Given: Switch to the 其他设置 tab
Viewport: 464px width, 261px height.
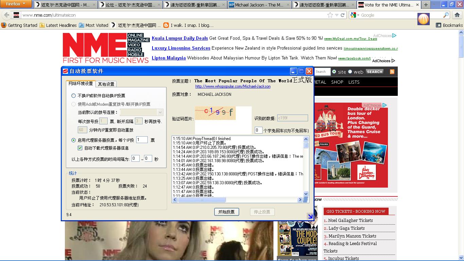Looking at the screenshot, I should [x=106, y=84].
